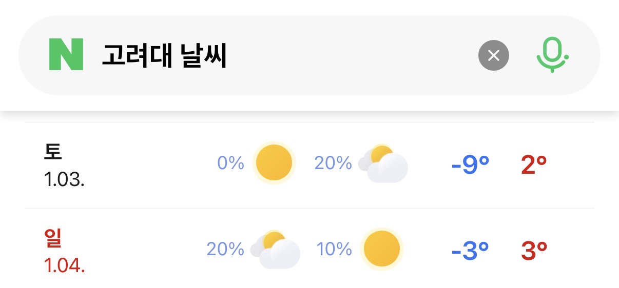
Task: Tap Sunday's high temperature 3°
Action: tap(534, 251)
